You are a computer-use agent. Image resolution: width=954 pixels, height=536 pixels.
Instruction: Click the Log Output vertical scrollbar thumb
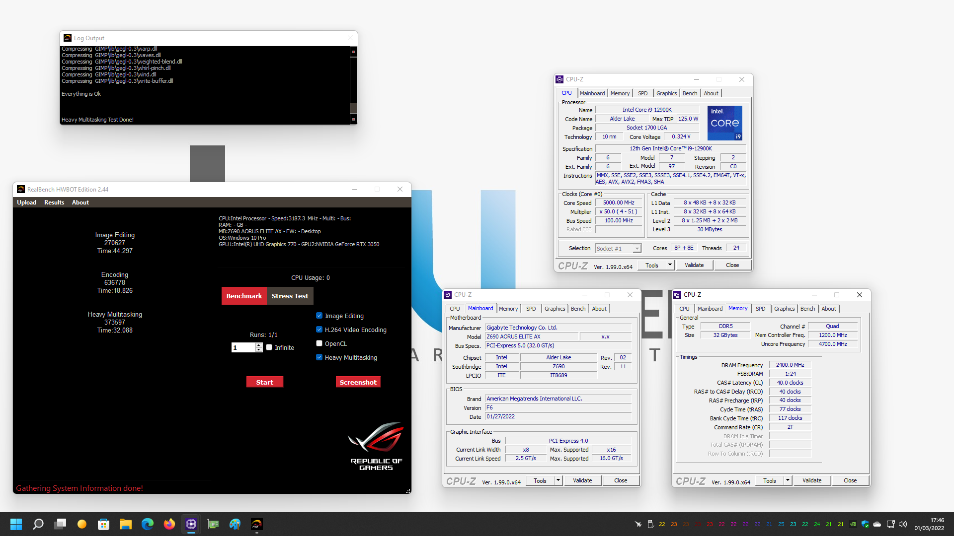point(353,108)
